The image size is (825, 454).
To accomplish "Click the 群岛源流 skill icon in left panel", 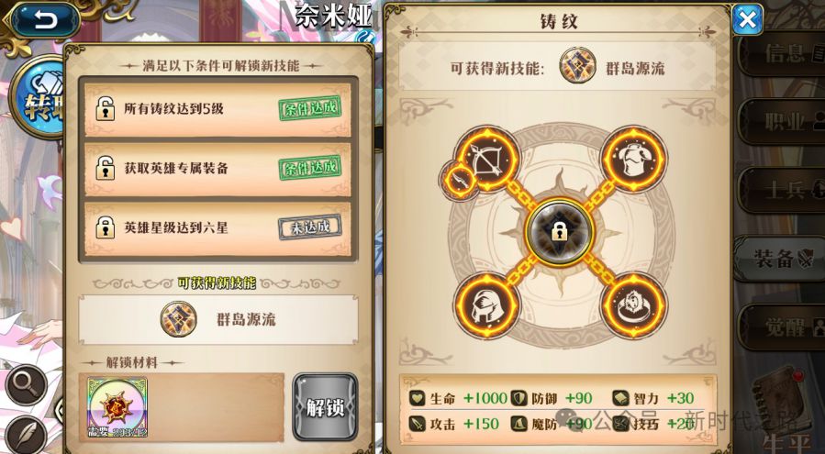I will coord(179,319).
